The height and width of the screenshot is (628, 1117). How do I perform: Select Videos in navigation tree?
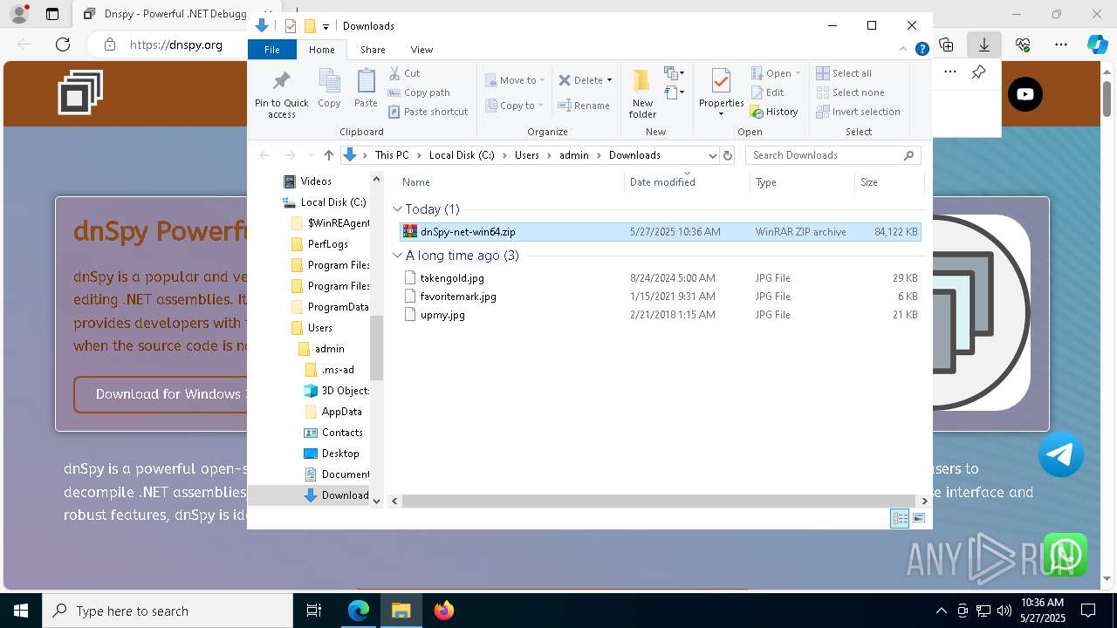[307, 181]
